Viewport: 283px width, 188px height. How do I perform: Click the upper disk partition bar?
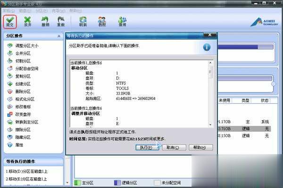[245, 47]
